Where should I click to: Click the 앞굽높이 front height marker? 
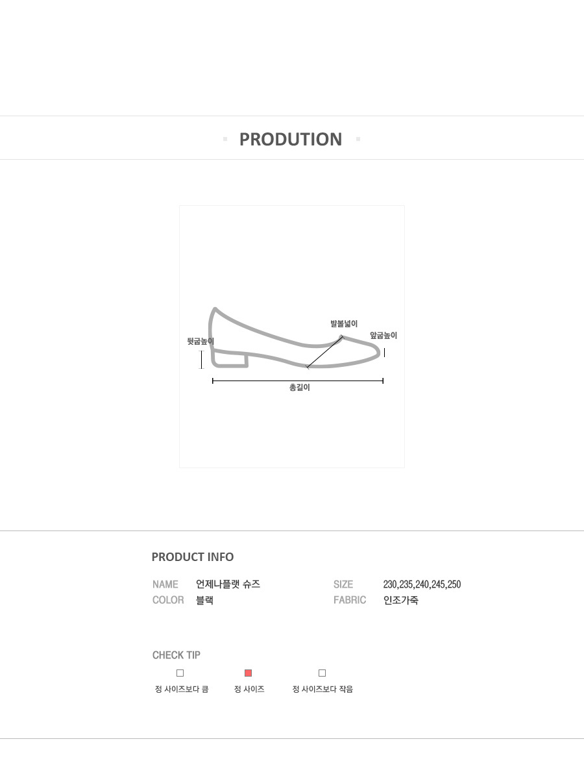384,353
